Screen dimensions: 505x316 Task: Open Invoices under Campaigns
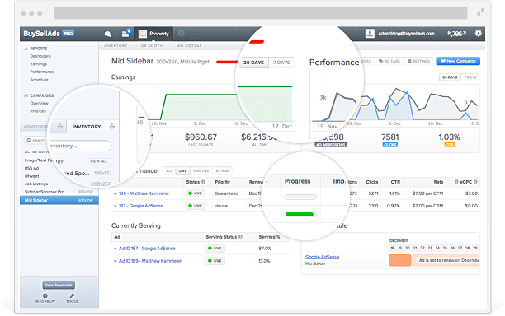coord(38,111)
